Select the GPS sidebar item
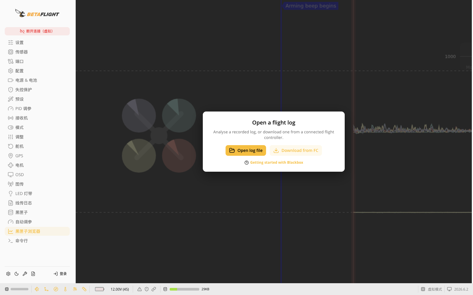The height and width of the screenshot is (295, 473). [x=37, y=156]
